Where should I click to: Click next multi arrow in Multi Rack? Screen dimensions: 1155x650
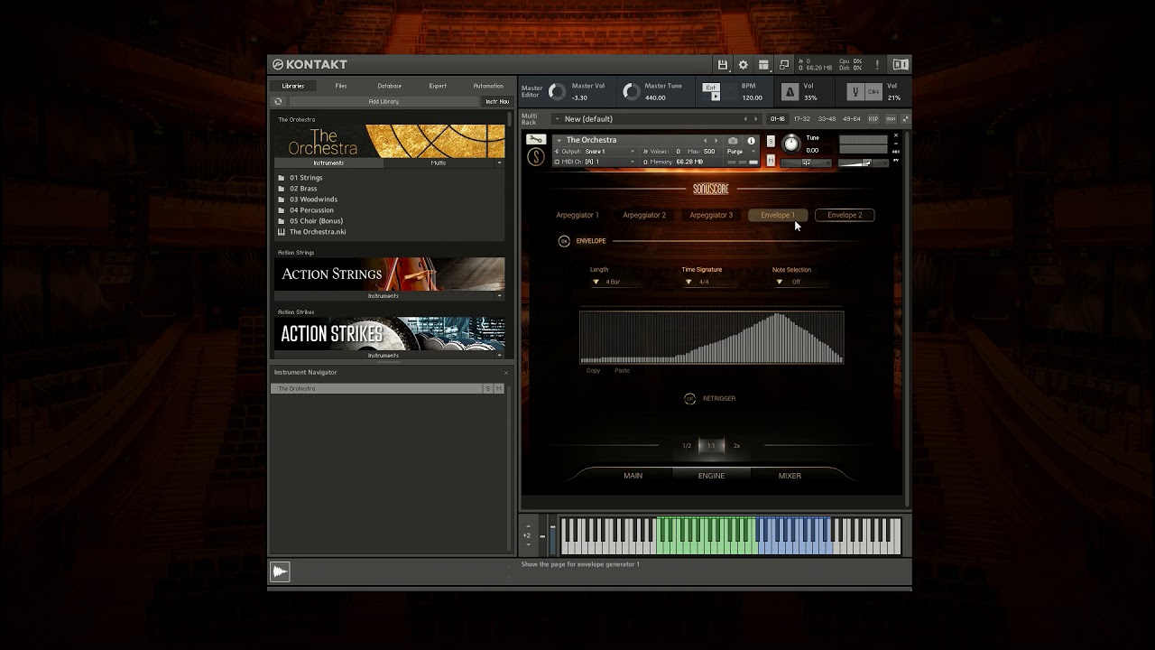click(756, 119)
